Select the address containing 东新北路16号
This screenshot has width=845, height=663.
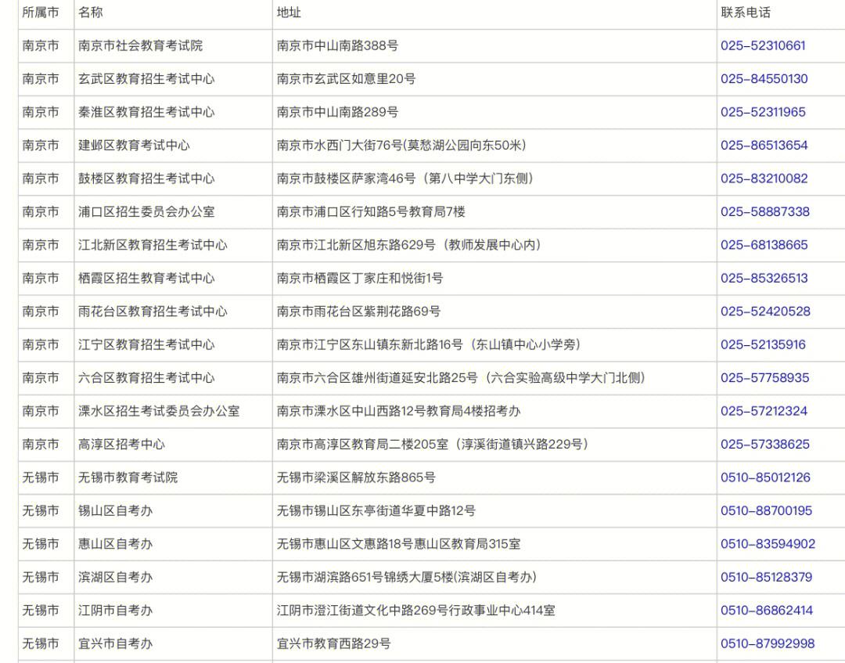coord(429,345)
